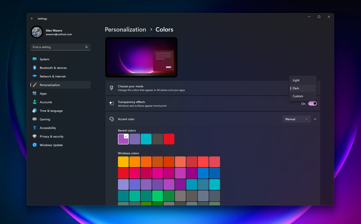The width and height of the screenshot is (361, 224).
Task: Open the Gaming settings icon
Action: [34, 119]
